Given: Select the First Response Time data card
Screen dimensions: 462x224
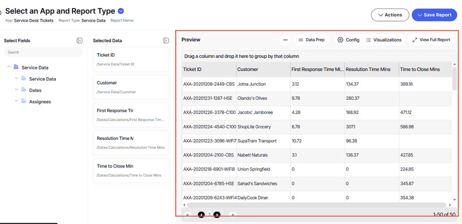Looking at the screenshot, I should point(131,115).
